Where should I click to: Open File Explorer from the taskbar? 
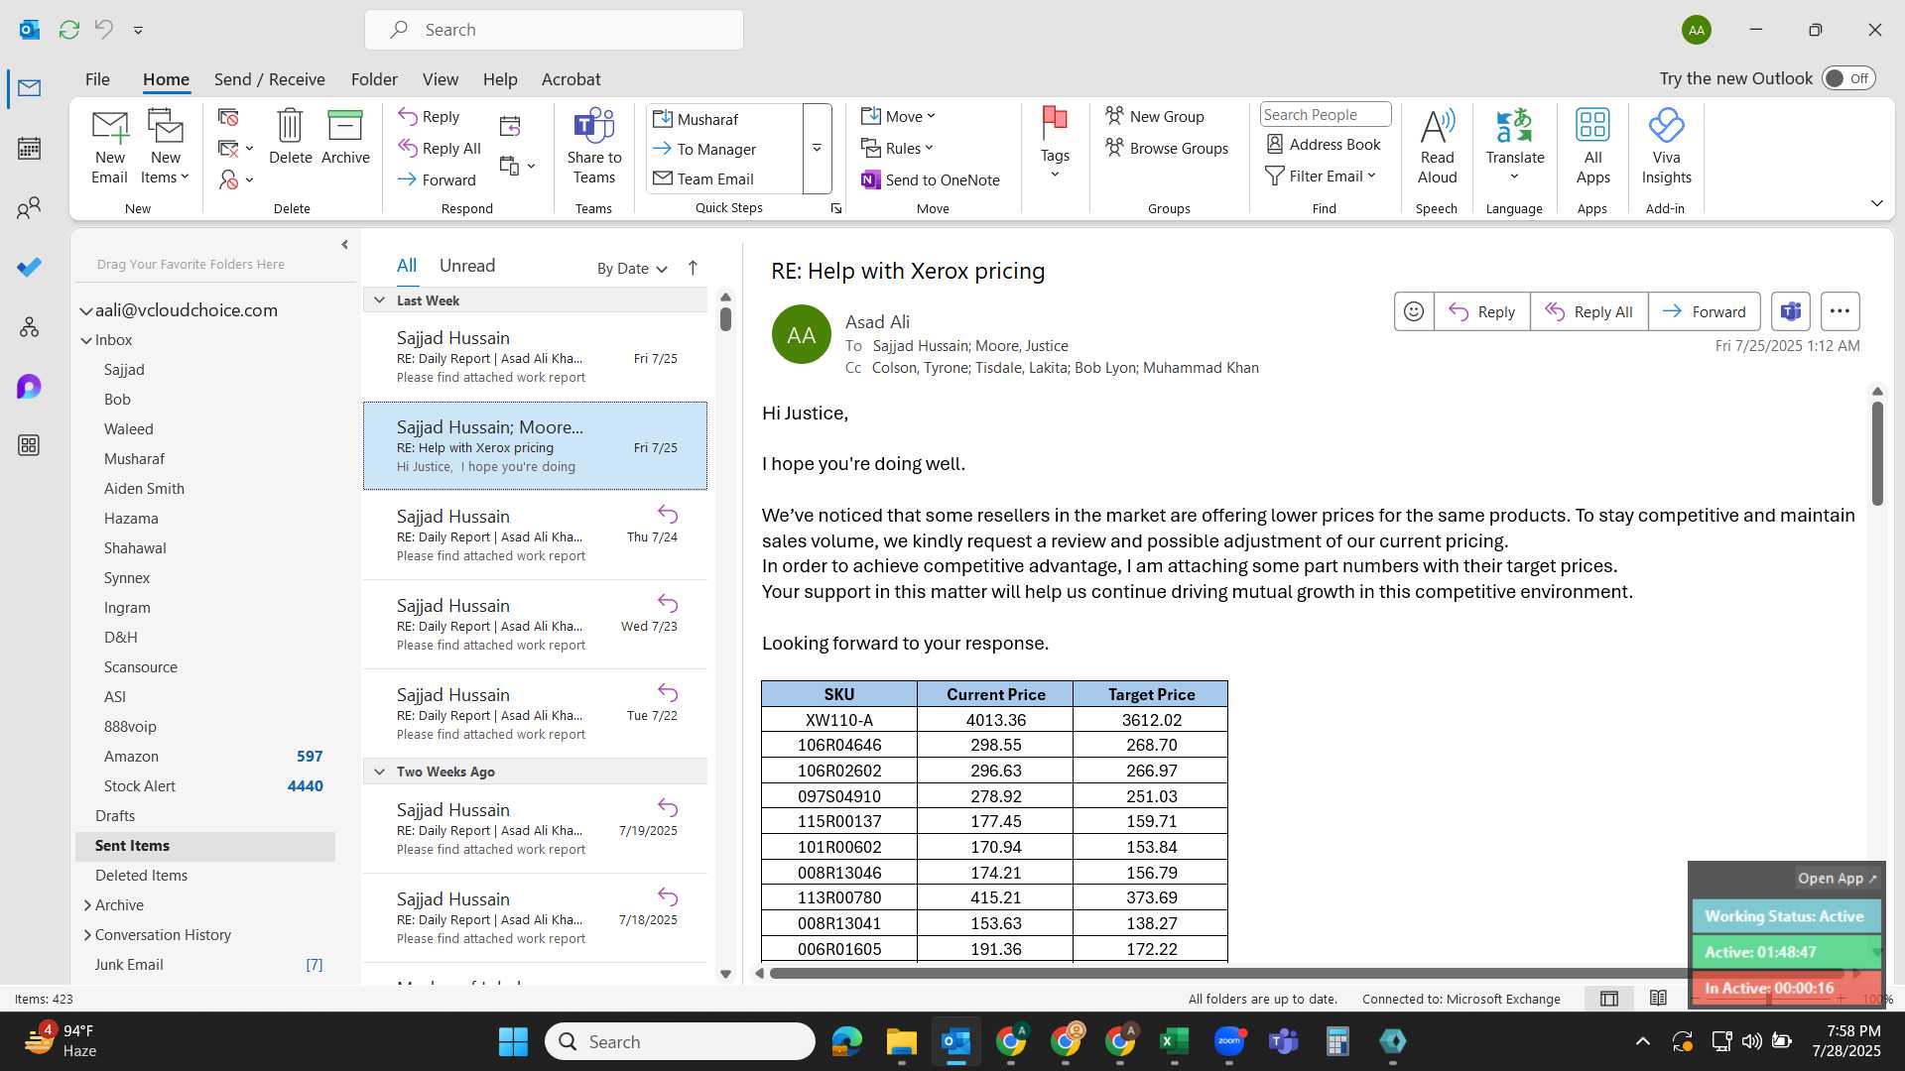[x=901, y=1041]
